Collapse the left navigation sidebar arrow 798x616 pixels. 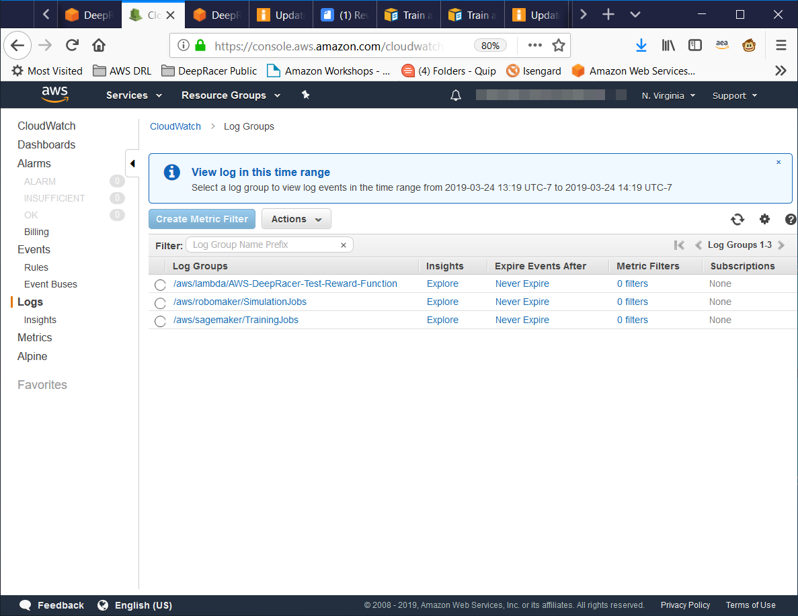pos(132,163)
